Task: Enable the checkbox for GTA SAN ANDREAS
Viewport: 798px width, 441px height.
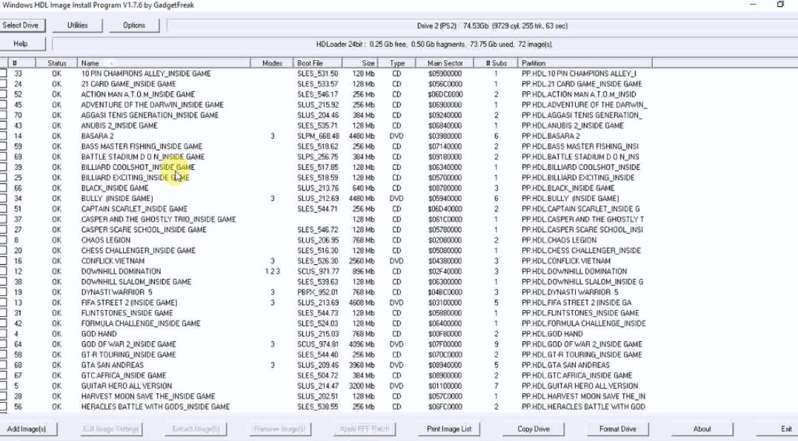Action: coord(4,365)
